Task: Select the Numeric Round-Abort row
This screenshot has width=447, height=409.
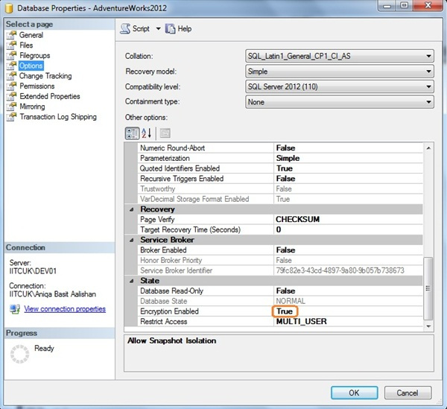Action: click(x=280, y=148)
